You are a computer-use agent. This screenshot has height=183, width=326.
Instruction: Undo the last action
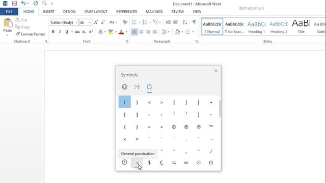[x=23, y=4]
